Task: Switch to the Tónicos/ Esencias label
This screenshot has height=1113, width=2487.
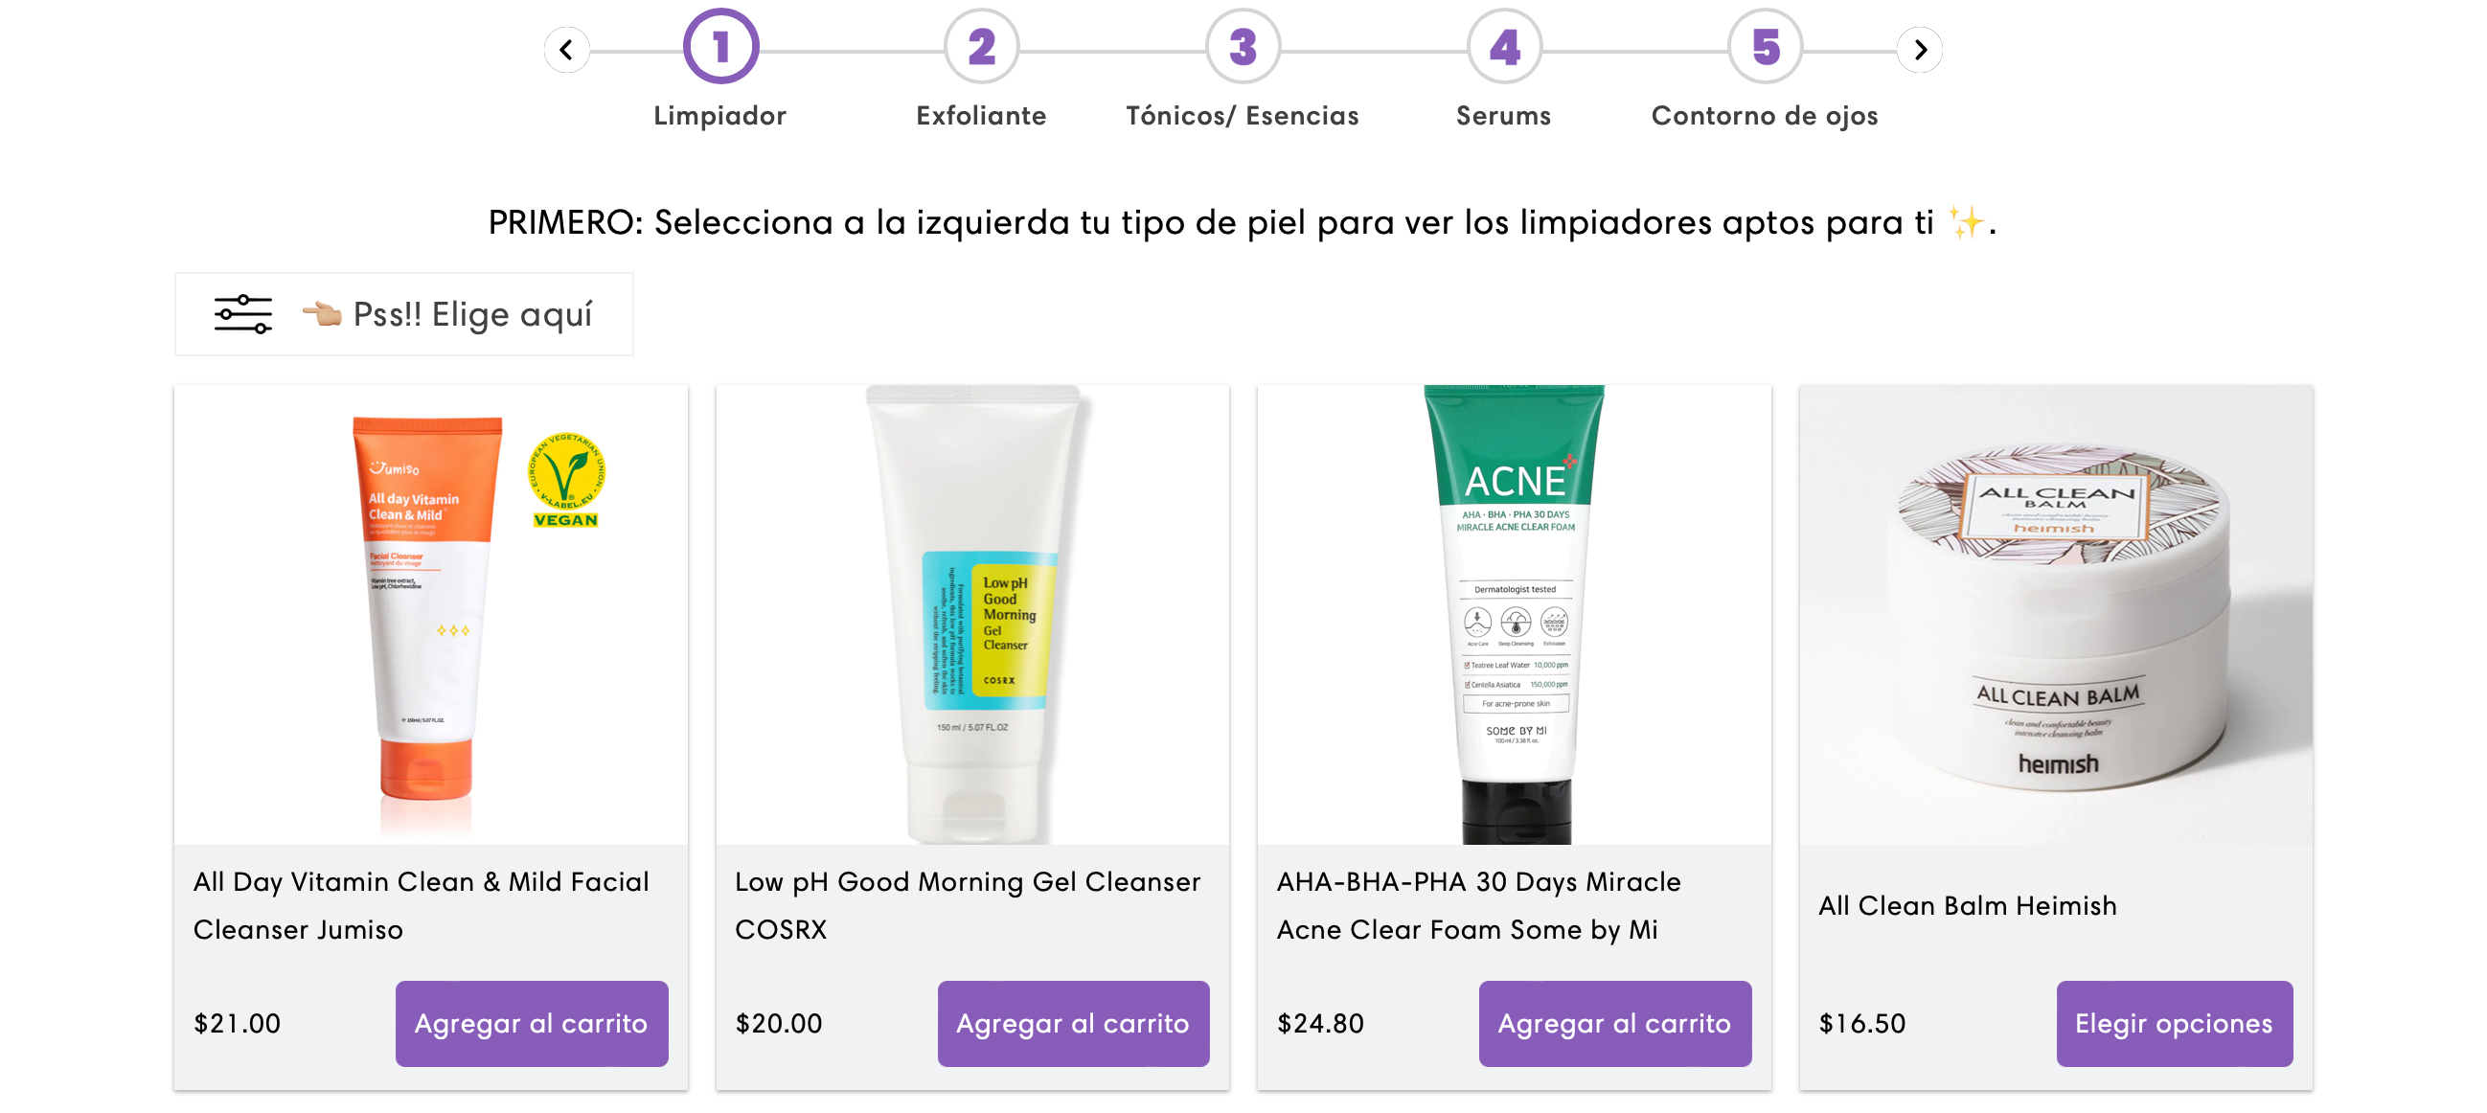Action: 1243,116
